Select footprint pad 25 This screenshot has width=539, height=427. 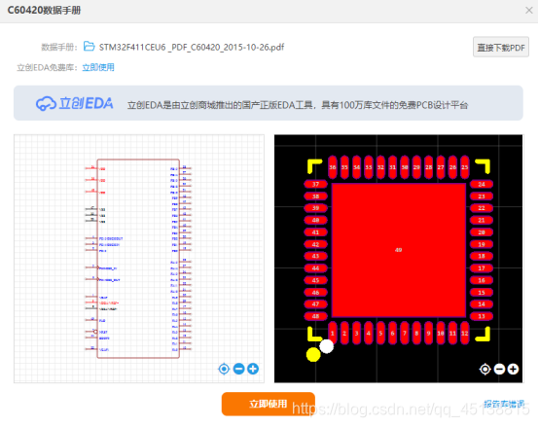point(465,167)
